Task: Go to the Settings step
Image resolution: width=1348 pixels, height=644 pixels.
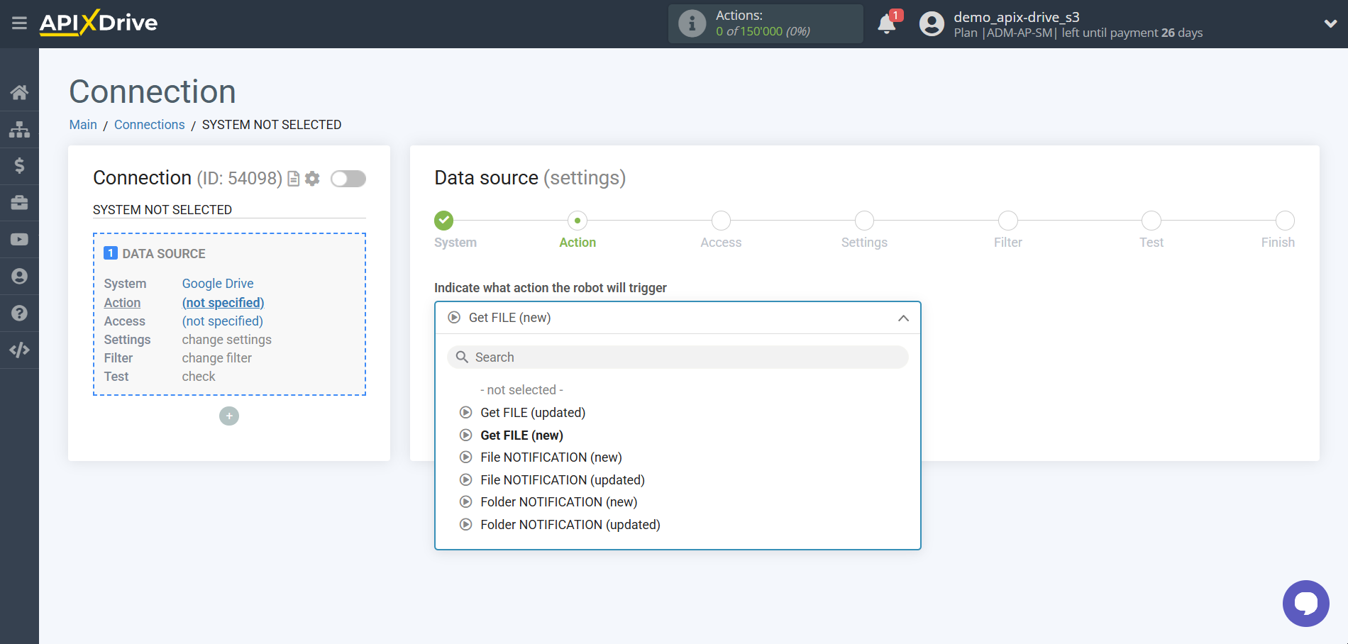Action: pyautogui.click(x=864, y=221)
